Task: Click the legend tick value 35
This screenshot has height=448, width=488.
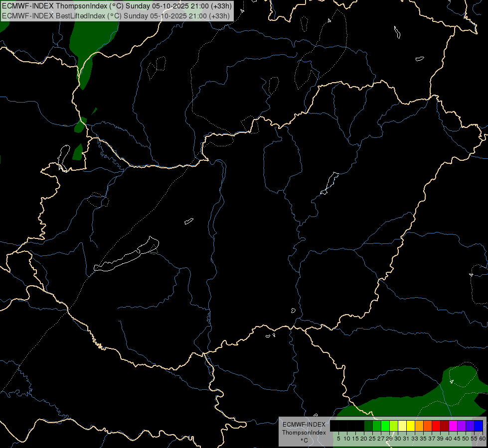Action: tap(423, 439)
